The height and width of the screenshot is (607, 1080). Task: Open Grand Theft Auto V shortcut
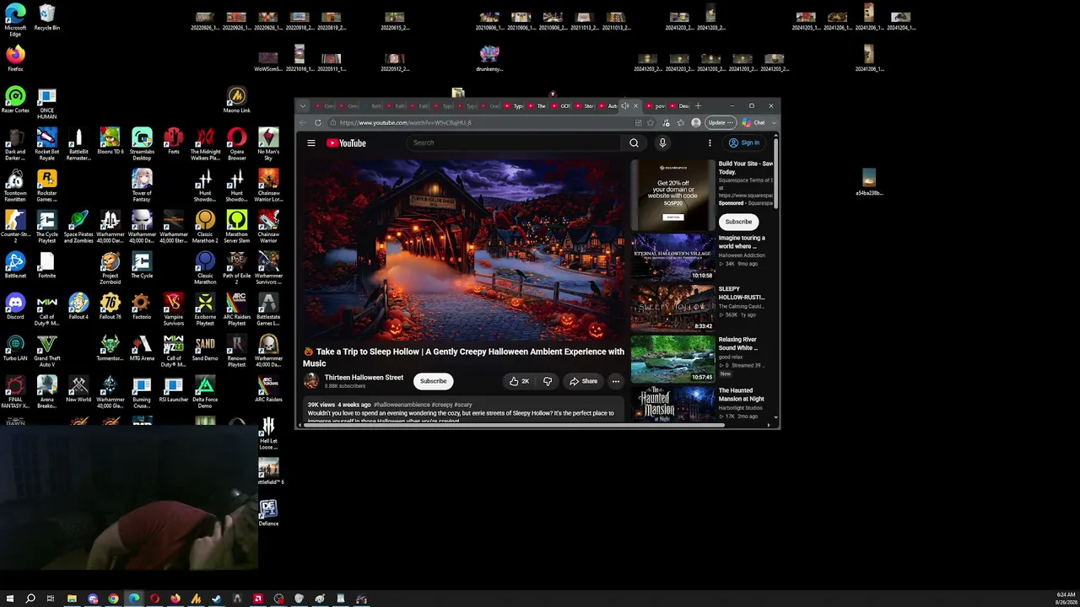(47, 350)
